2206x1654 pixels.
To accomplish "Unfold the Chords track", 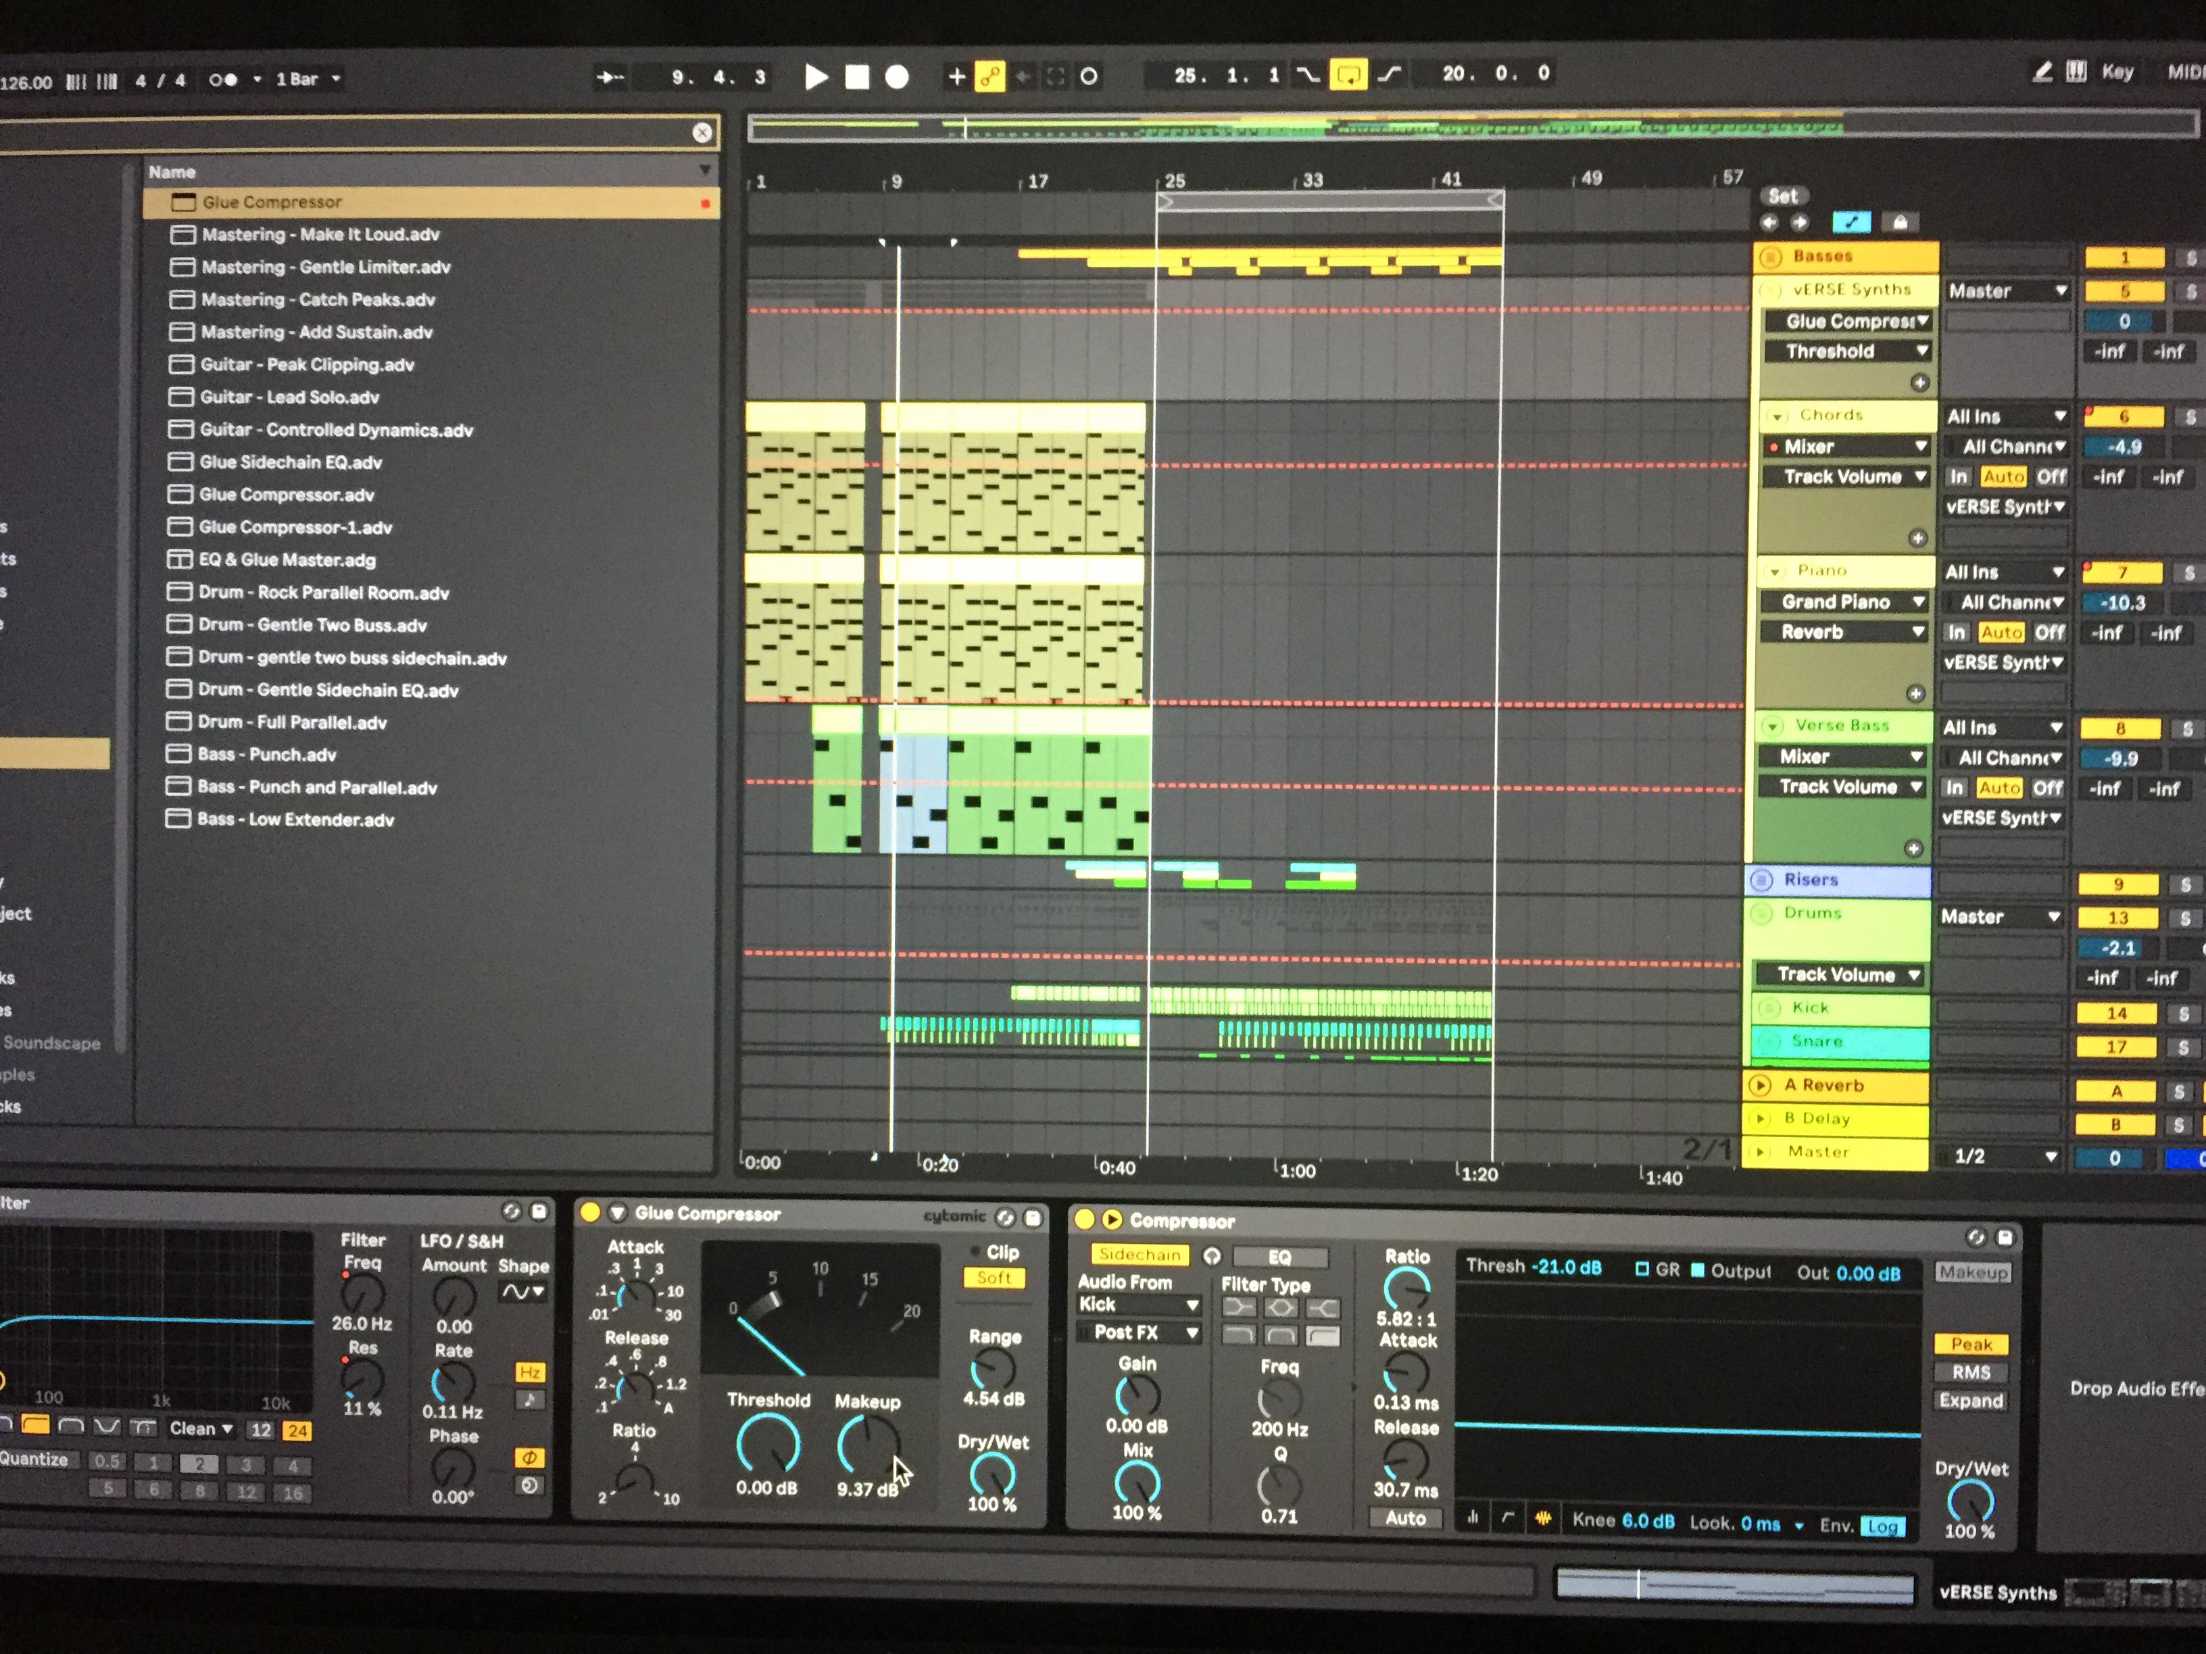I will tap(1776, 416).
